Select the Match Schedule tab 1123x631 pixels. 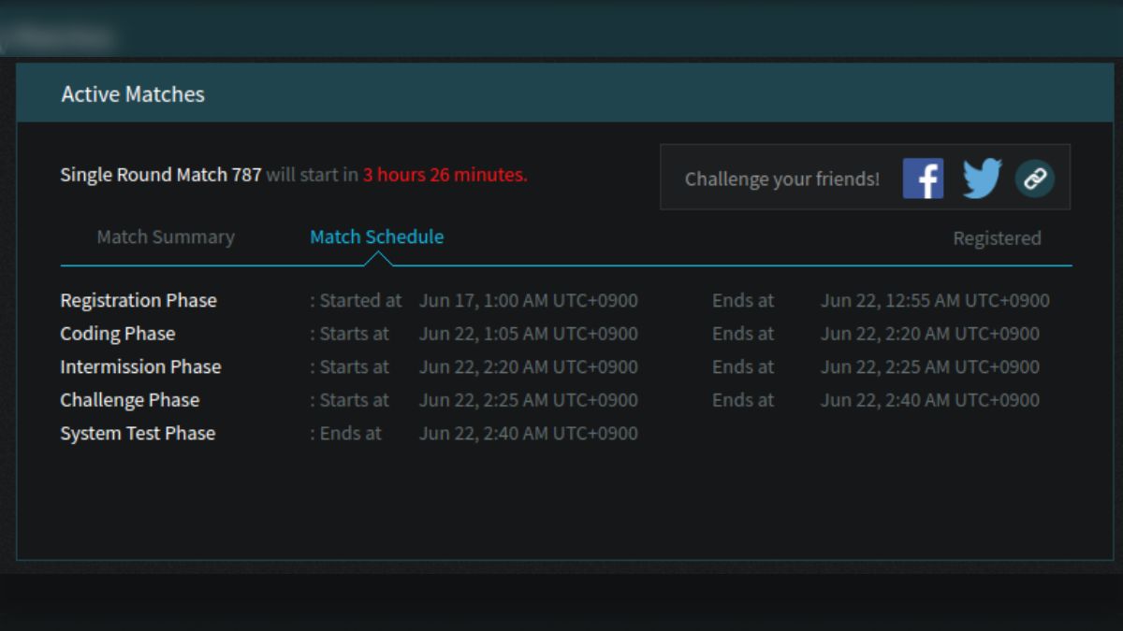point(377,237)
